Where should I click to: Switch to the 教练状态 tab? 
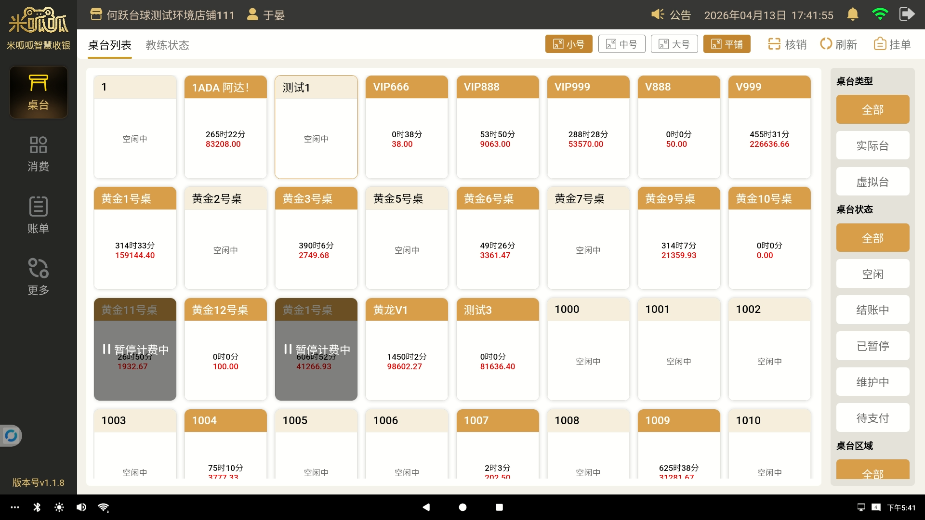[167, 45]
